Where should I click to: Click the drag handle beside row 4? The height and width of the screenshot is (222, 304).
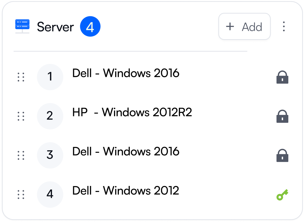(21, 195)
